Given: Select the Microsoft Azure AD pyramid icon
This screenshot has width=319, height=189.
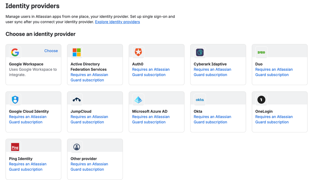Looking at the screenshot, I should coord(138,99).
